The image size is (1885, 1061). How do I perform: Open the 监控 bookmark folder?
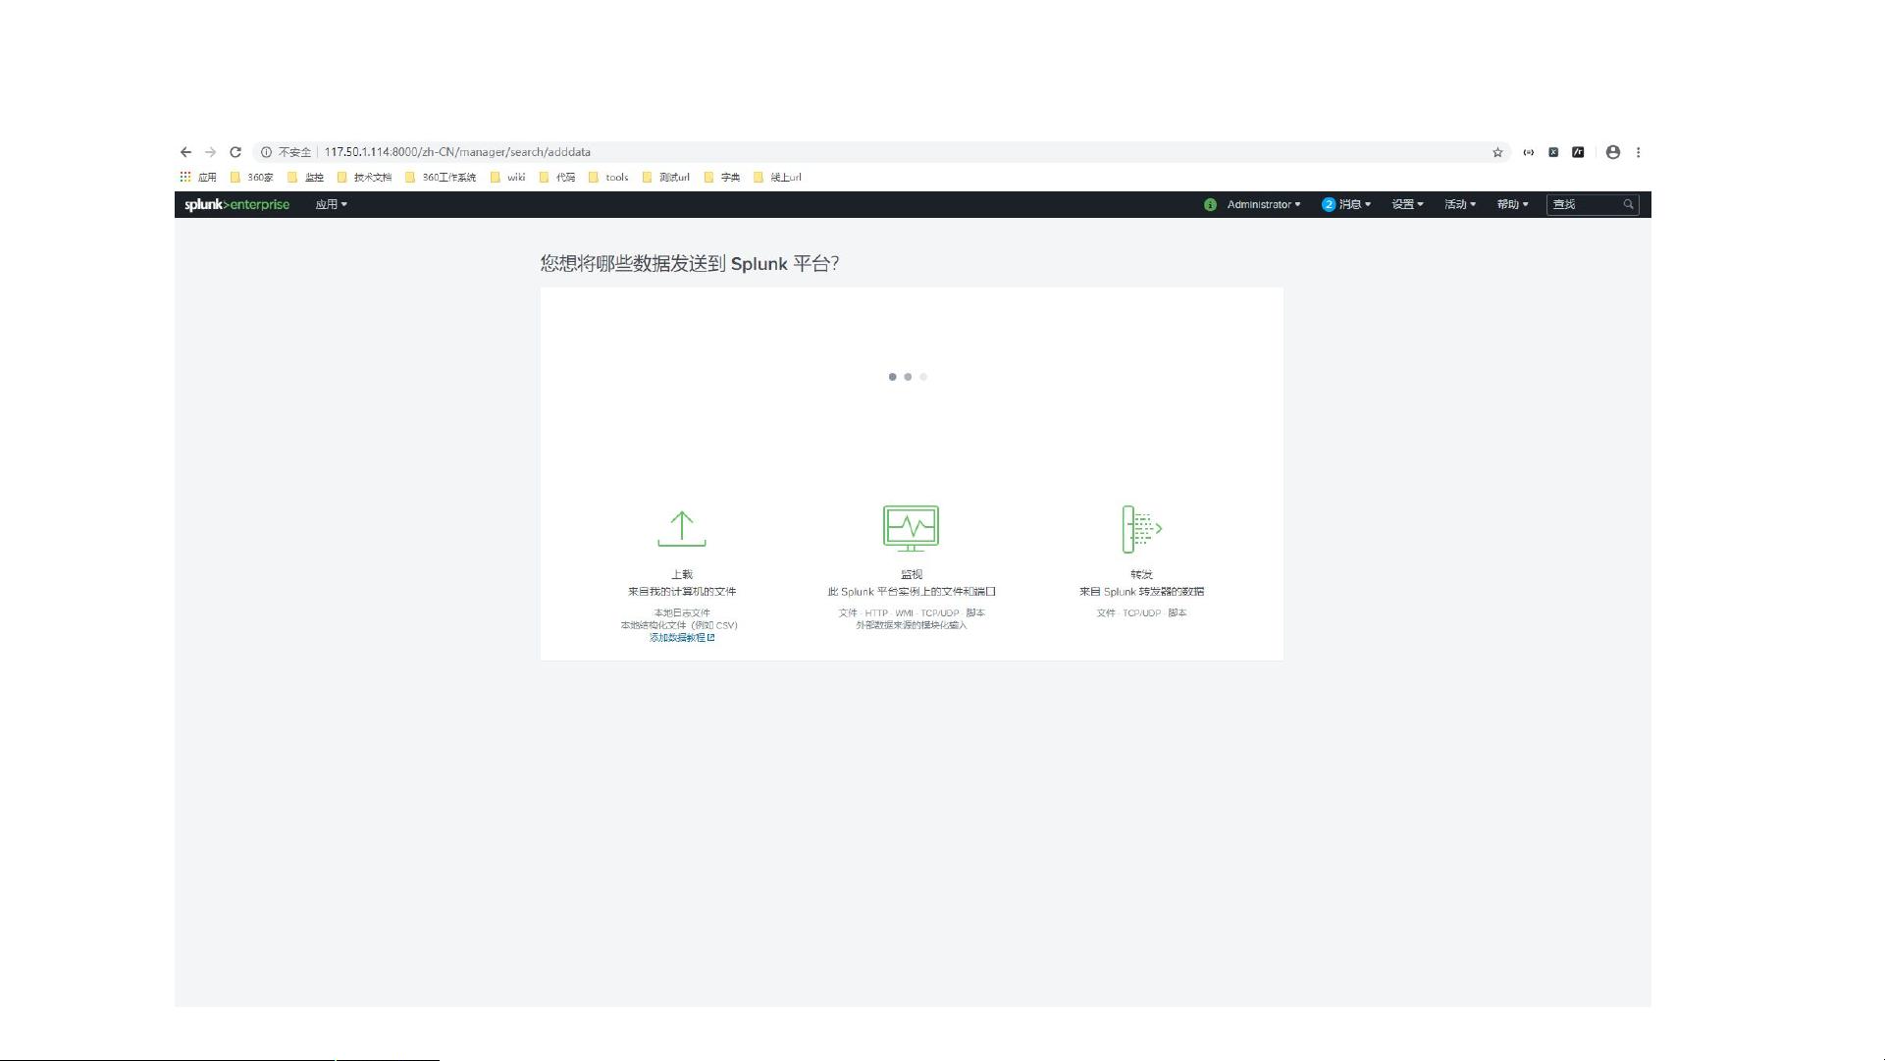pyautogui.click(x=305, y=178)
